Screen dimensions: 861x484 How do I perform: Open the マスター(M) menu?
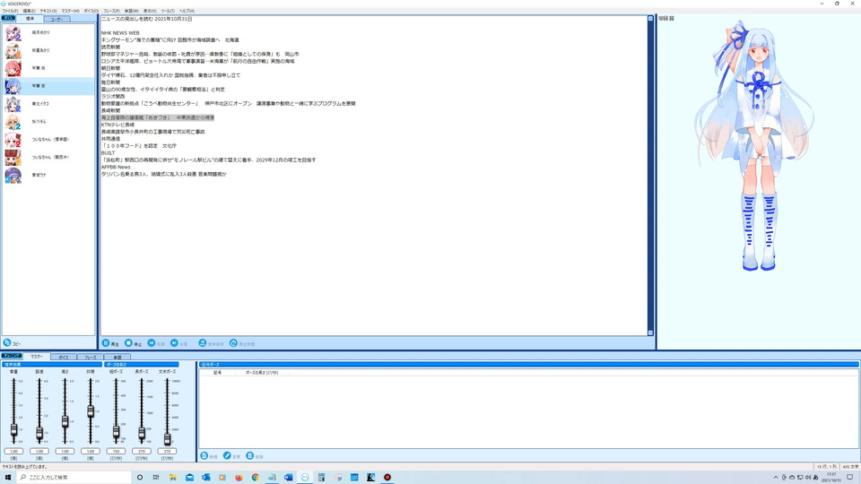[70, 11]
